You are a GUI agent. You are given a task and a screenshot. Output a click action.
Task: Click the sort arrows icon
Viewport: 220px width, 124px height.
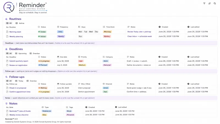(210, 3)
